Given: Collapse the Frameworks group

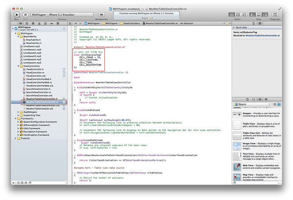Looking at the screenshot, I should tap(15, 119).
